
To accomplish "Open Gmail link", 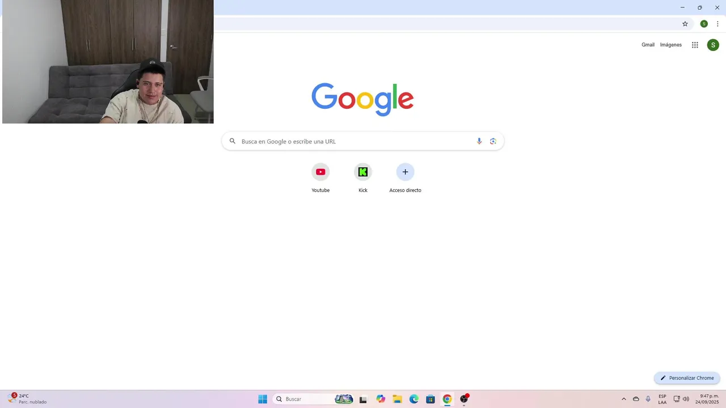I will click(648, 45).
